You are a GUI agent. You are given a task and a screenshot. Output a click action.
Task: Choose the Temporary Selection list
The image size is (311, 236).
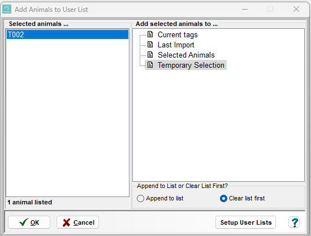coord(191,65)
